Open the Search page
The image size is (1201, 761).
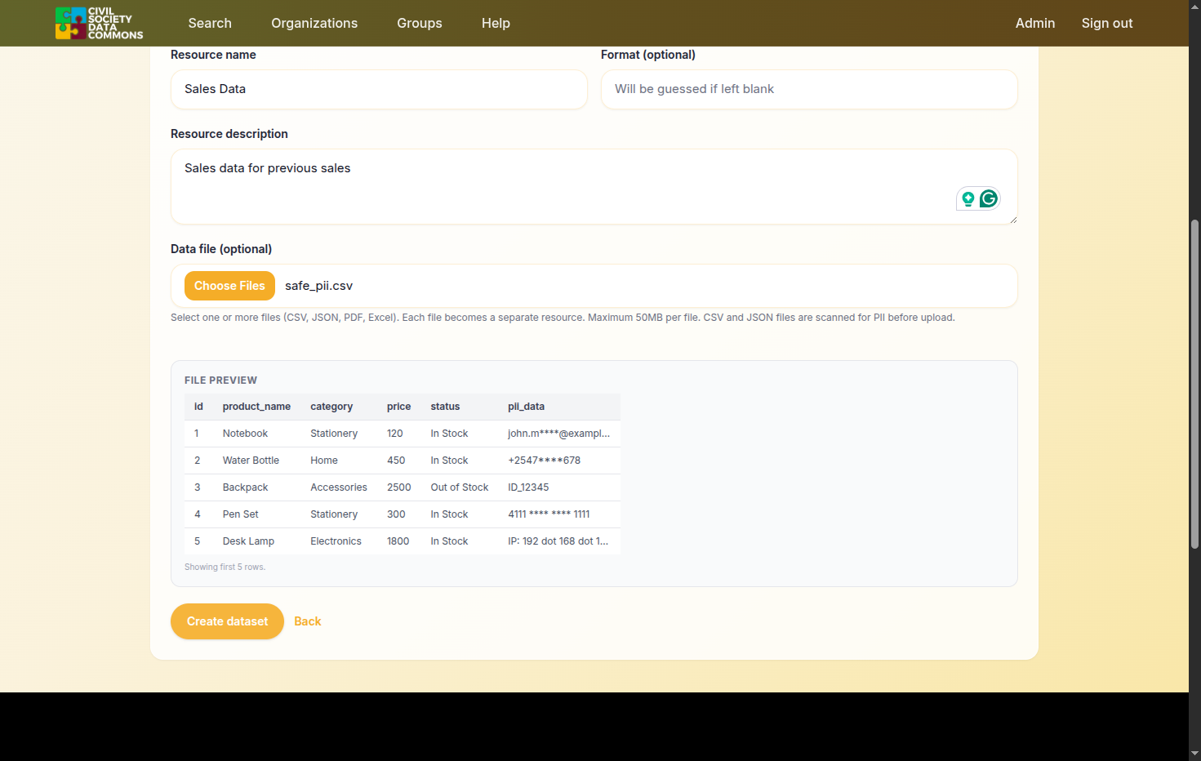pos(210,23)
